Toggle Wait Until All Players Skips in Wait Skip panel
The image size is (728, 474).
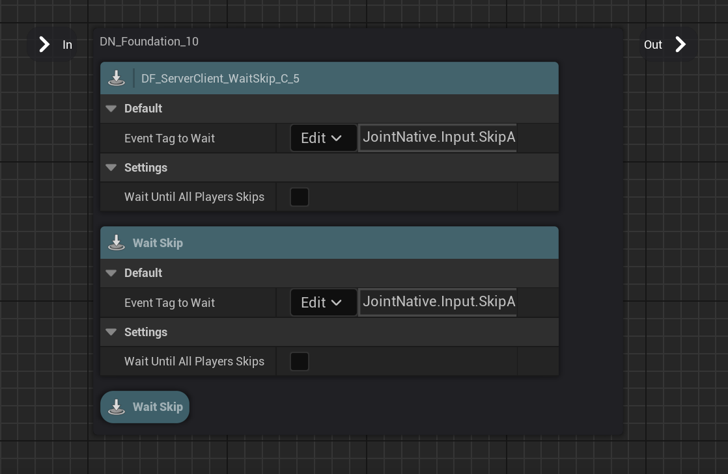[x=300, y=362]
